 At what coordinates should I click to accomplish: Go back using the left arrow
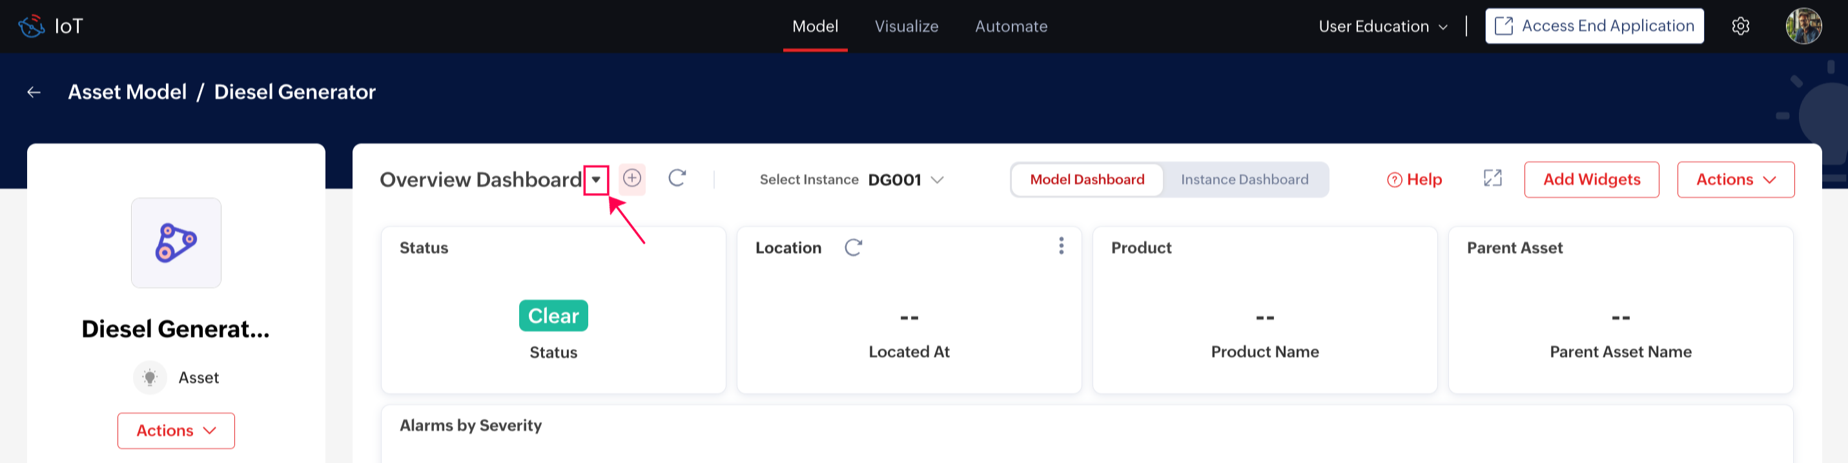pos(34,92)
